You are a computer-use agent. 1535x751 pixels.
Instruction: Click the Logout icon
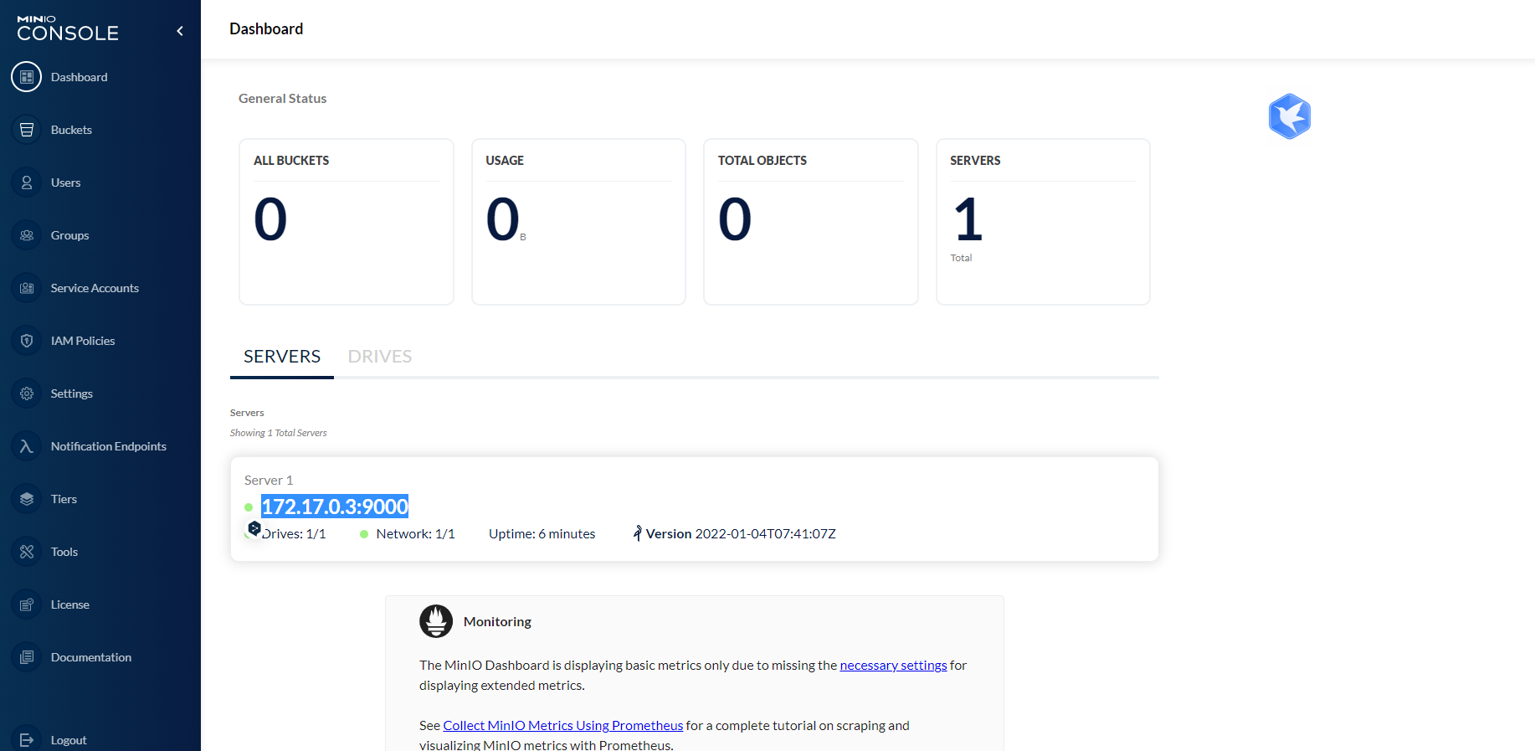point(27,740)
